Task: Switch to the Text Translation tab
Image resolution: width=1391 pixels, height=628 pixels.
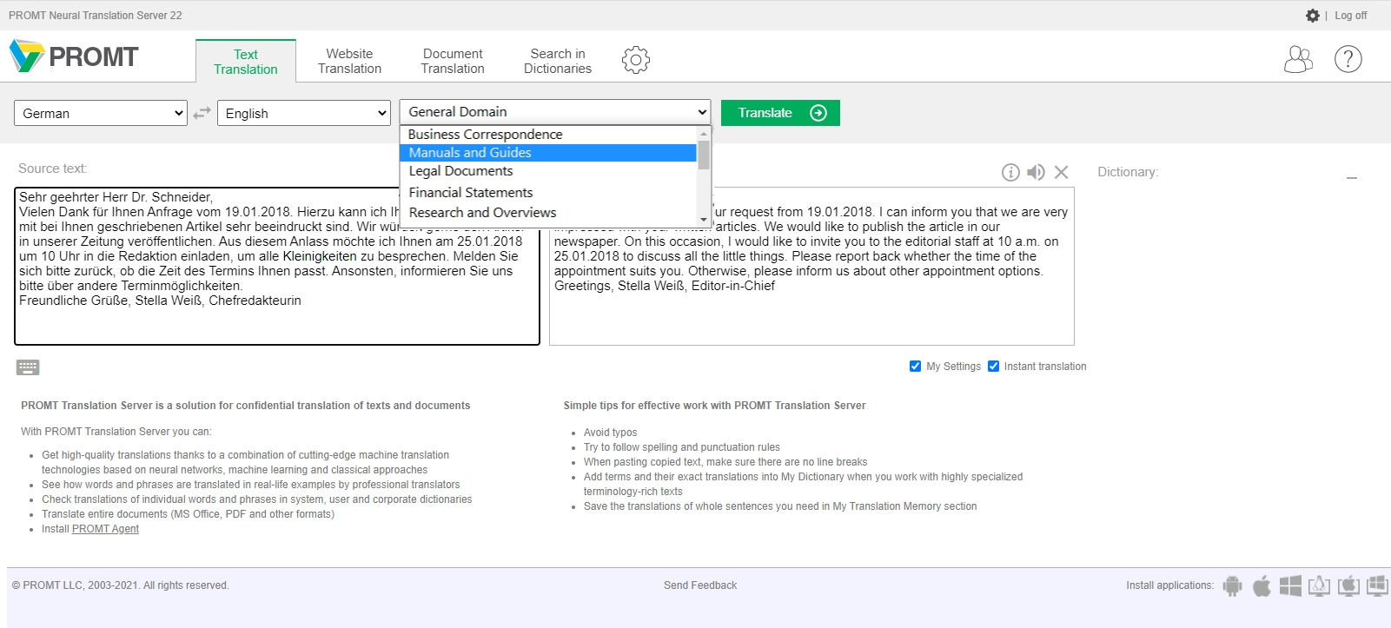Action: [x=246, y=62]
